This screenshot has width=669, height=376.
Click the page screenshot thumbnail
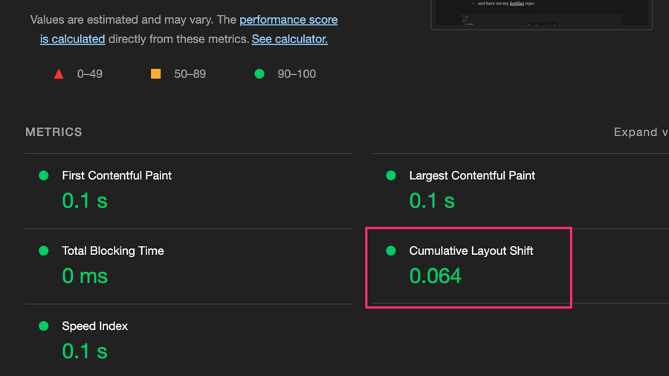click(x=541, y=15)
